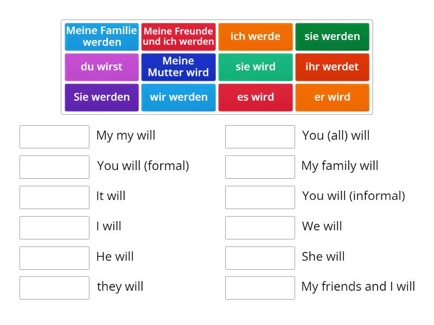Click the answer box beside "We will"

click(260, 227)
